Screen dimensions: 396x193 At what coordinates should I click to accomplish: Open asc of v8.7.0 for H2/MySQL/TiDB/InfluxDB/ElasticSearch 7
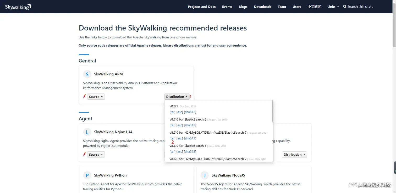180,138
